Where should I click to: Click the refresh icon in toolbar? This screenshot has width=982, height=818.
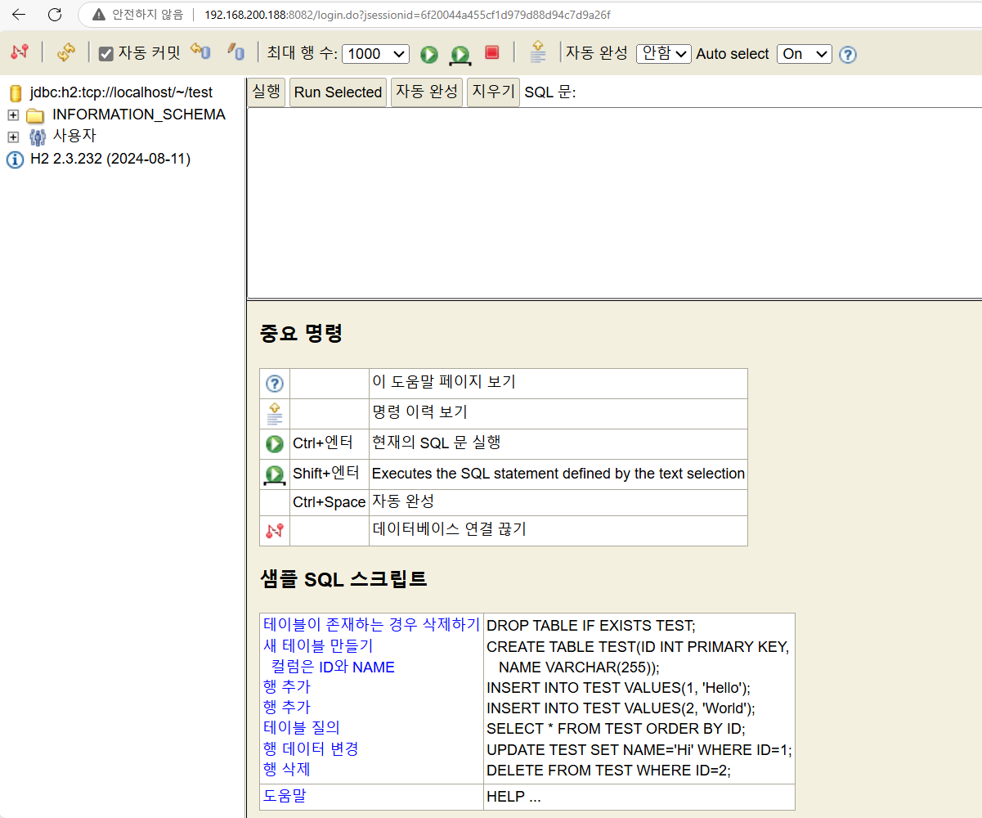click(x=65, y=52)
